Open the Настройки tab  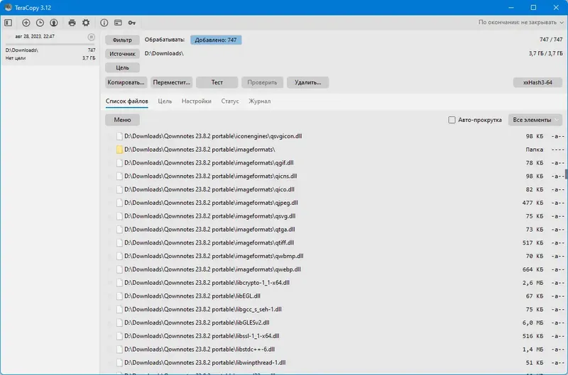tap(197, 101)
